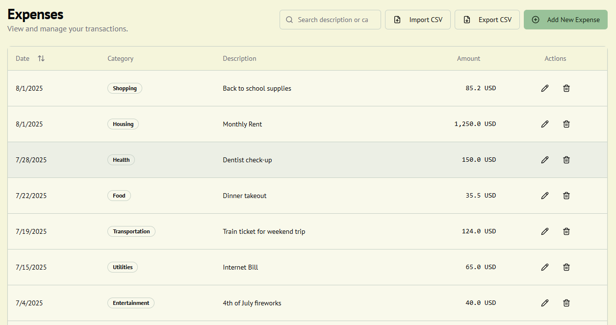Delete the 4th of July fireworks expense
The width and height of the screenshot is (616, 325).
click(x=566, y=303)
